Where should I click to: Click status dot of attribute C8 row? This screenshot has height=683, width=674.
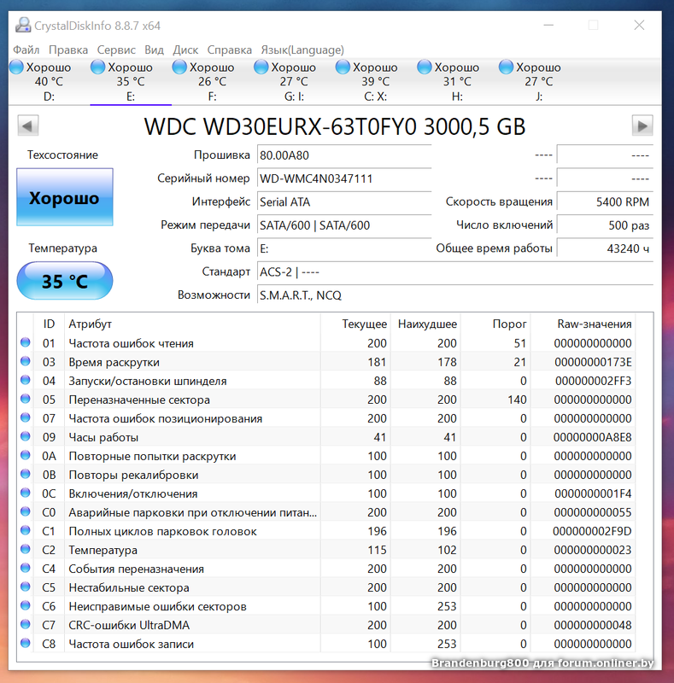26,643
